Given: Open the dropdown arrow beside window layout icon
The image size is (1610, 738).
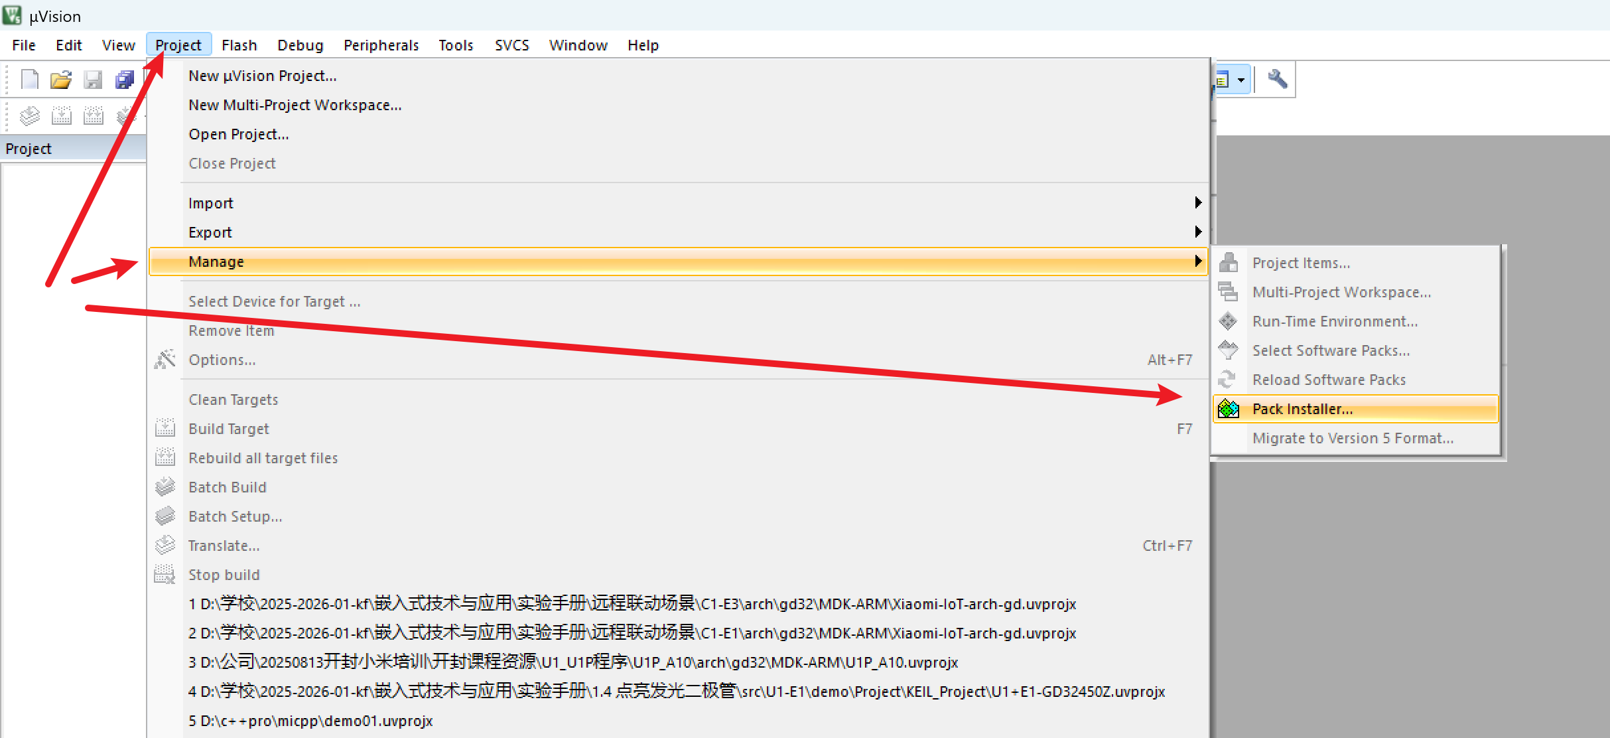Looking at the screenshot, I should pyautogui.click(x=1241, y=80).
